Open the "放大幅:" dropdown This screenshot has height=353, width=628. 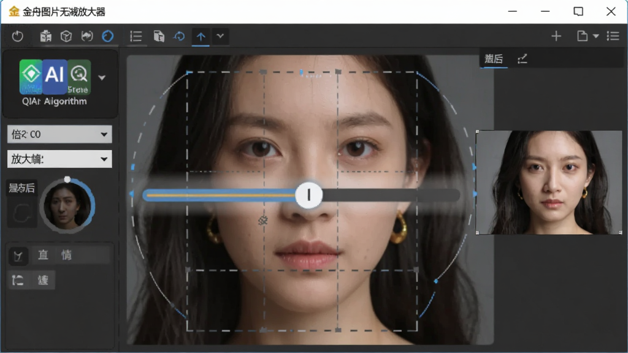point(59,159)
